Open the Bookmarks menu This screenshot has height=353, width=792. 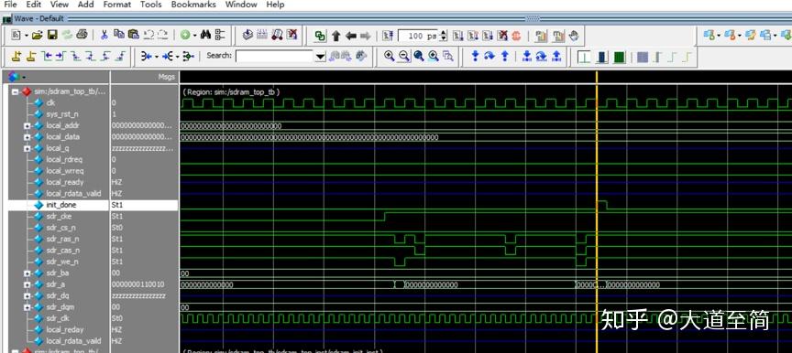coord(193,5)
